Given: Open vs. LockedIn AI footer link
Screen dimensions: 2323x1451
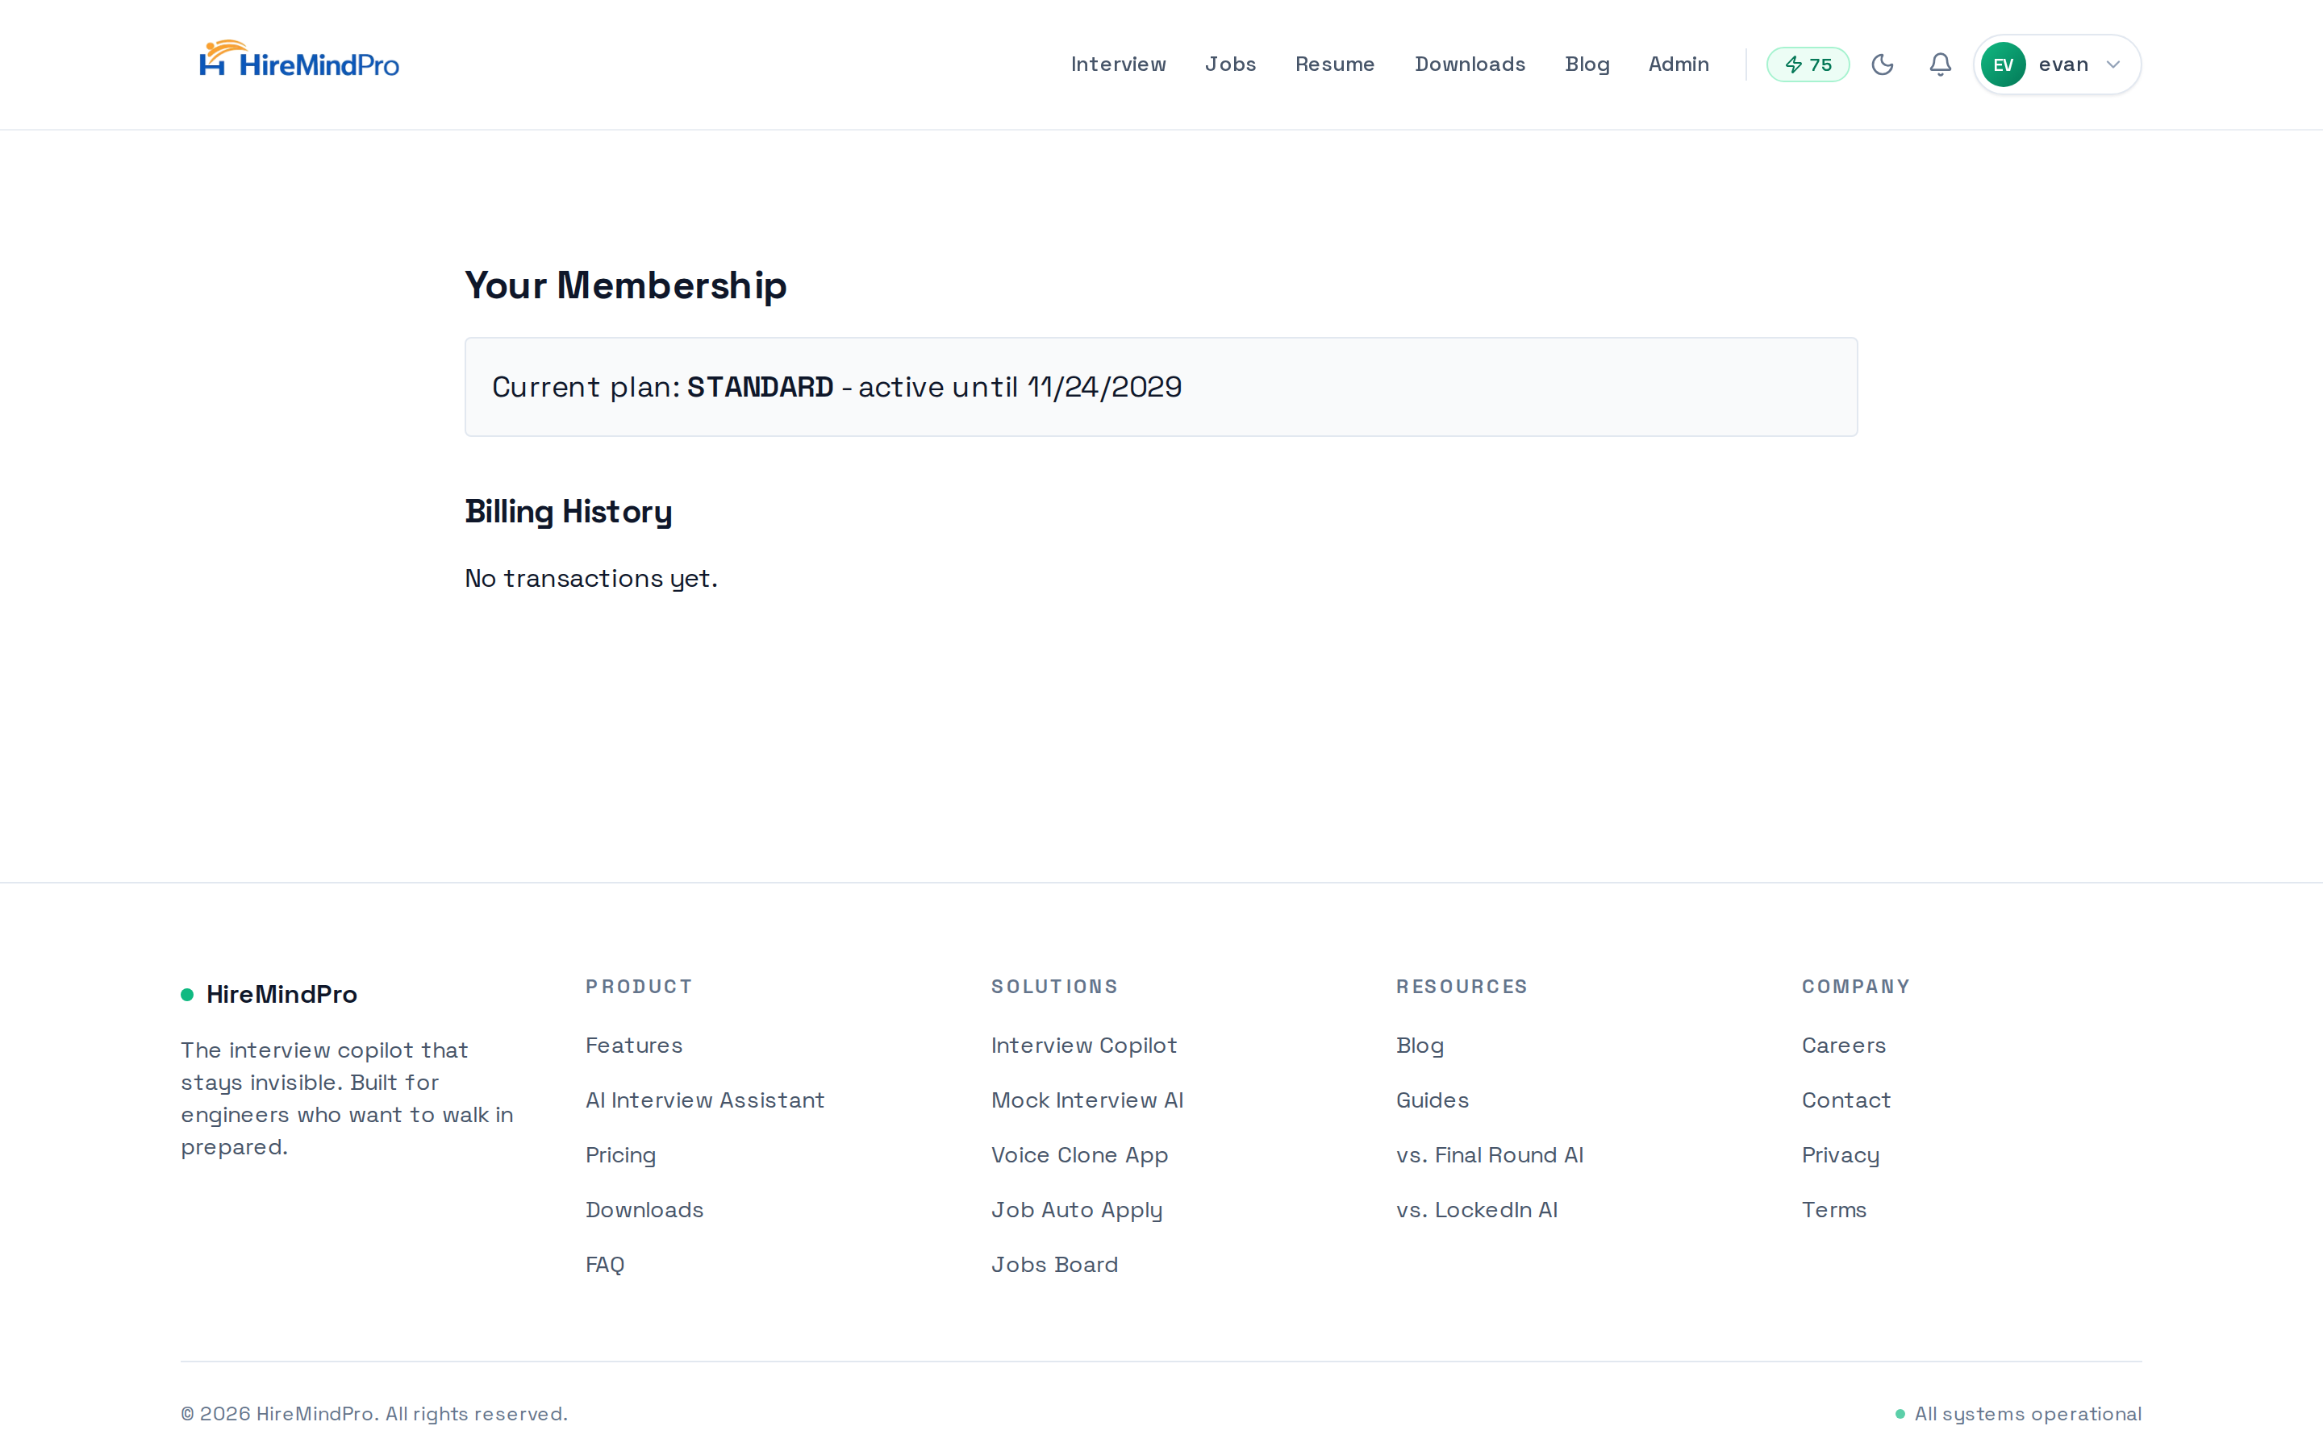Looking at the screenshot, I should [1476, 1209].
